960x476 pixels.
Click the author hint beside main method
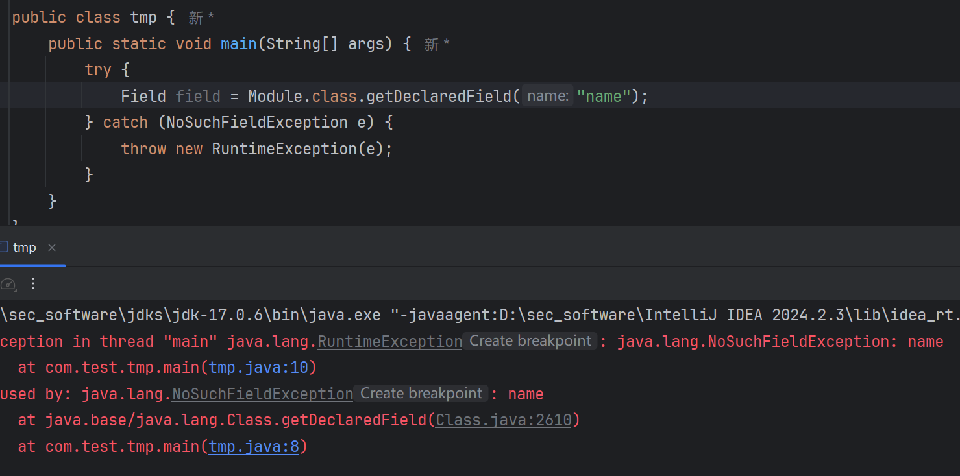pos(437,45)
